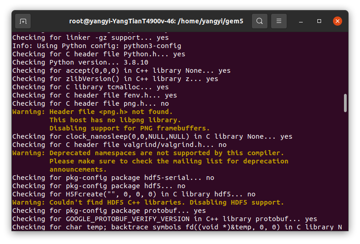The width and height of the screenshot is (360, 244).
Task: Click the 'H5Fcreate("", 0, 0, 0)' check line
Action: pos(134,195)
